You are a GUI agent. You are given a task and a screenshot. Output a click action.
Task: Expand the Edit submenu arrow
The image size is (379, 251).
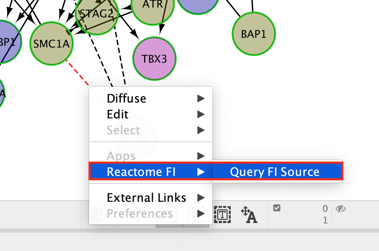coord(201,114)
